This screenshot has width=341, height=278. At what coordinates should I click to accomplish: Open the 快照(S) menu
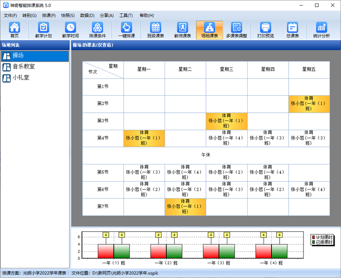pos(68,15)
